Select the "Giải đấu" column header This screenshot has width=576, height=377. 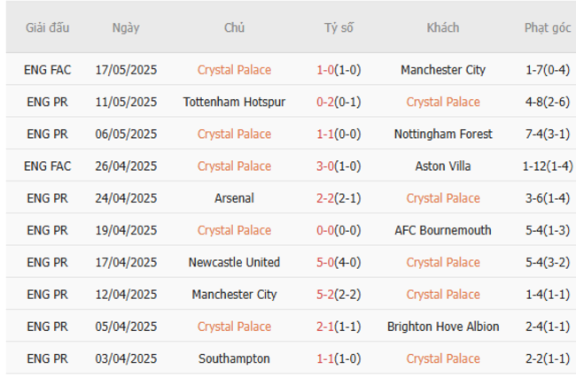(x=47, y=27)
